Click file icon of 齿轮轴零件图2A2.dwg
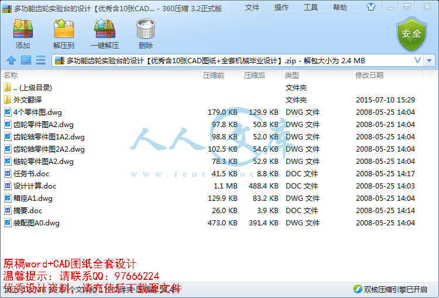439x298 pixels. (x=8, y=149)
